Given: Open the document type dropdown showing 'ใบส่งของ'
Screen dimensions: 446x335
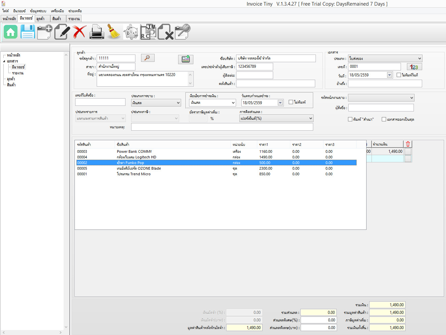Looking at the screenshot, I should (385, 59).
